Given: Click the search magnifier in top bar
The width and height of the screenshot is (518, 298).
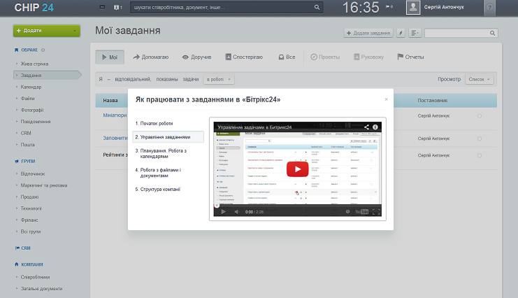Looking at the screenshot, I should click(x=317, y=7).
